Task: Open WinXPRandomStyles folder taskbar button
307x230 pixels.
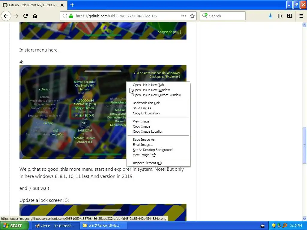Action: pos(104,226)
